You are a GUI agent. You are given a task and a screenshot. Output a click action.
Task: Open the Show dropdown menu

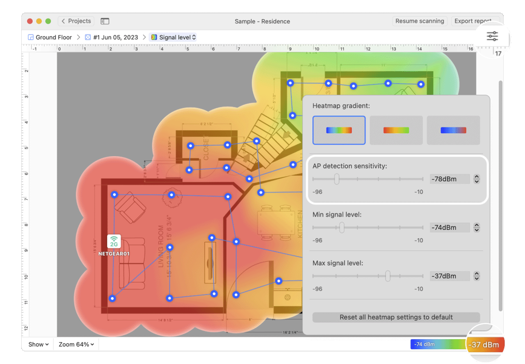[x=39, y=344]
